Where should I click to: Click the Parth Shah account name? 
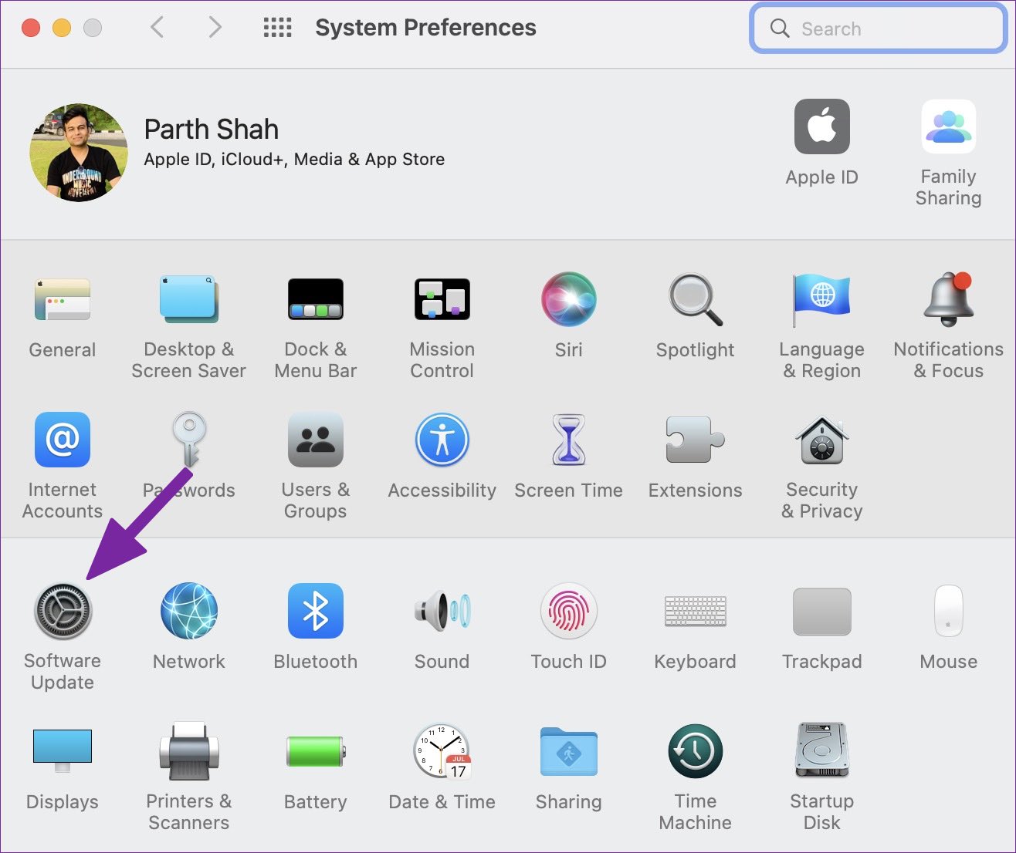click(x=212, y=129)
